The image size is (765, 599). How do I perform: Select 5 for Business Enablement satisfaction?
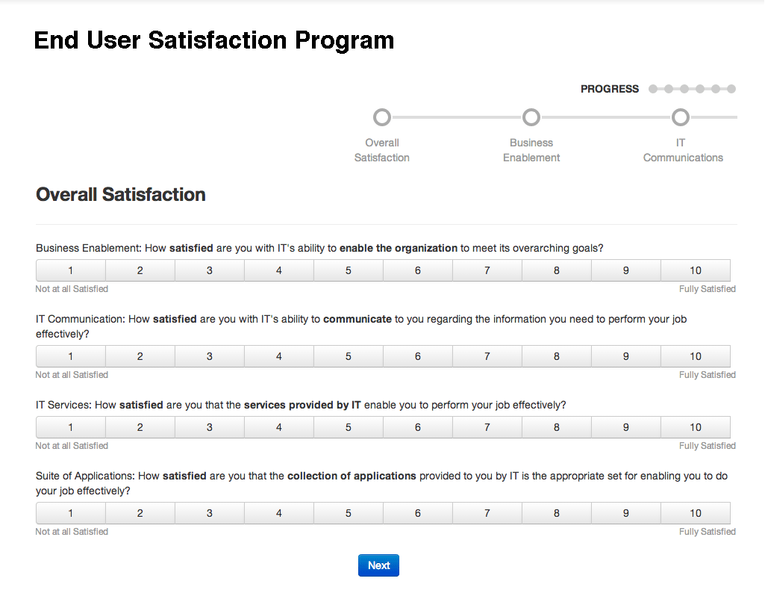349,270
